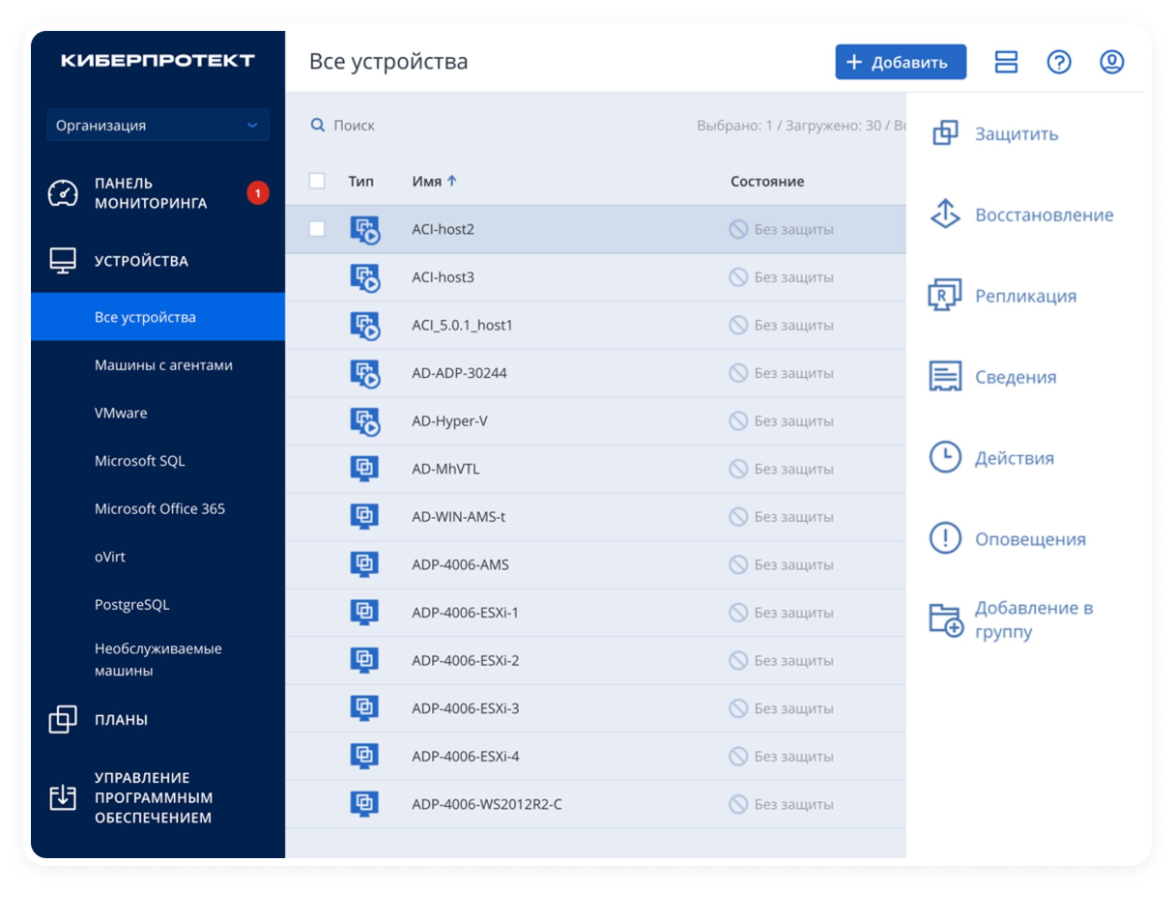
Task: Expand the Организация dropdown
Action: pyautogui.click(x=158, y=126)
